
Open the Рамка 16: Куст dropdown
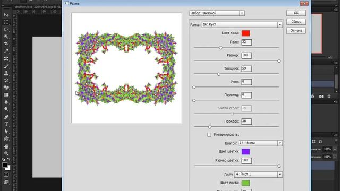(x=242, y=25)
